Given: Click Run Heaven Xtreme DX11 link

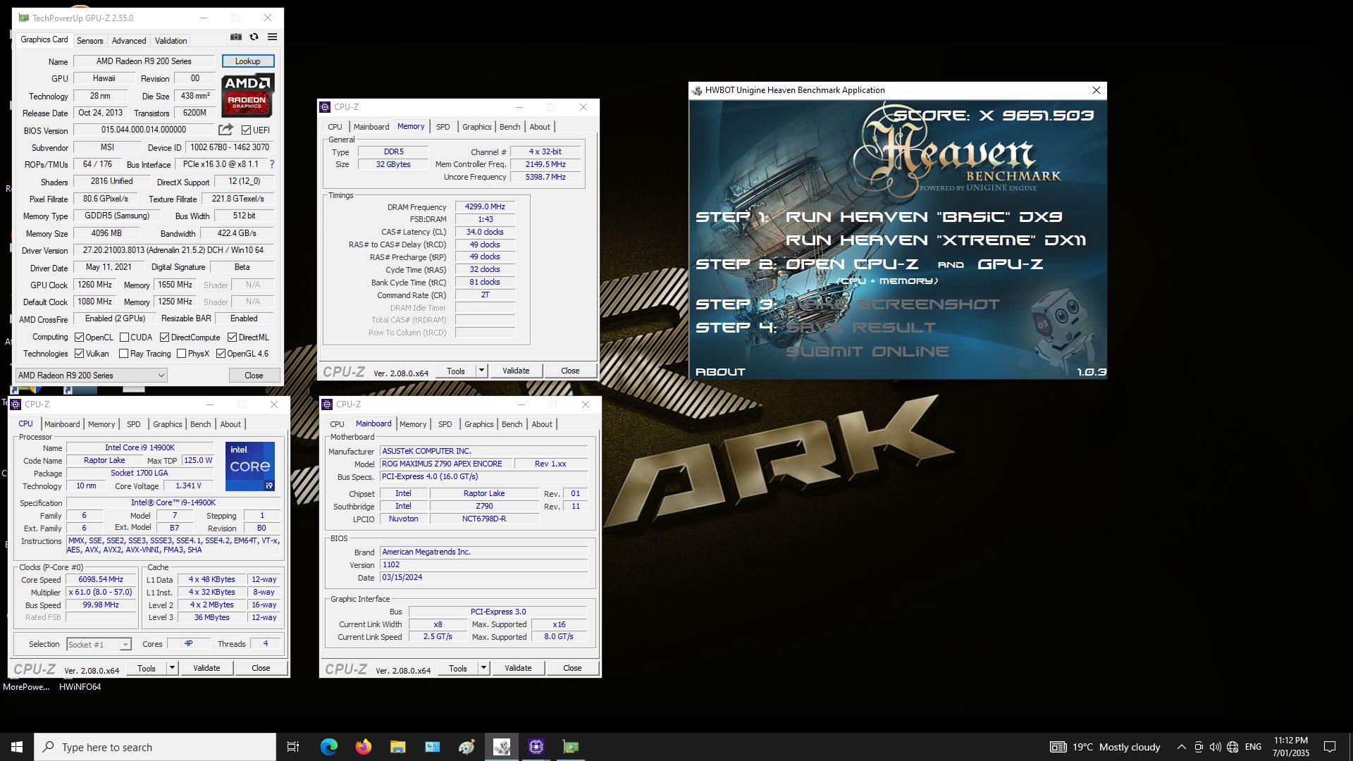Looking at the screenshot, I should click(935, 240).
